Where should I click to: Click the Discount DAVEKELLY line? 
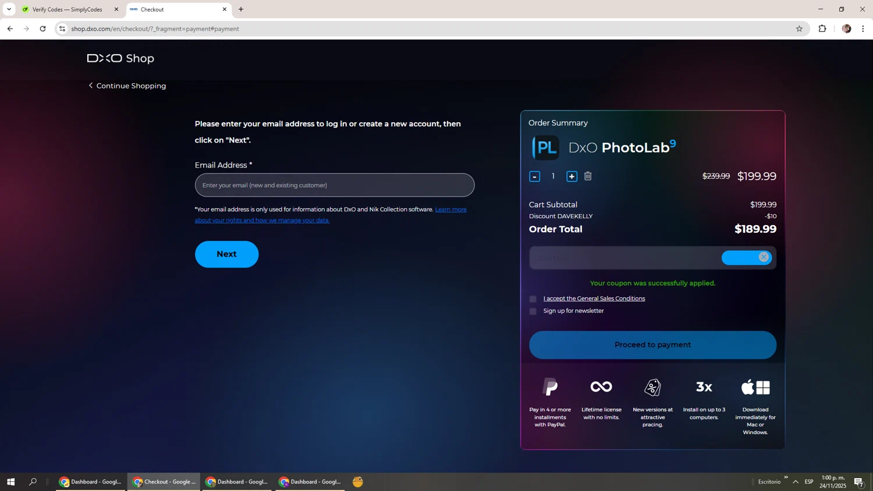click(560, 216)
